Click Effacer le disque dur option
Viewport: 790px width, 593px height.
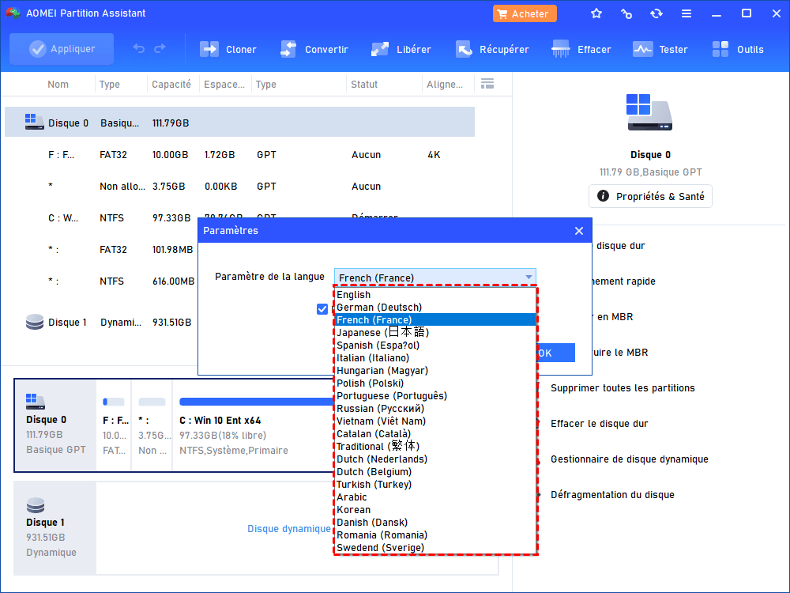click(599, 424)
